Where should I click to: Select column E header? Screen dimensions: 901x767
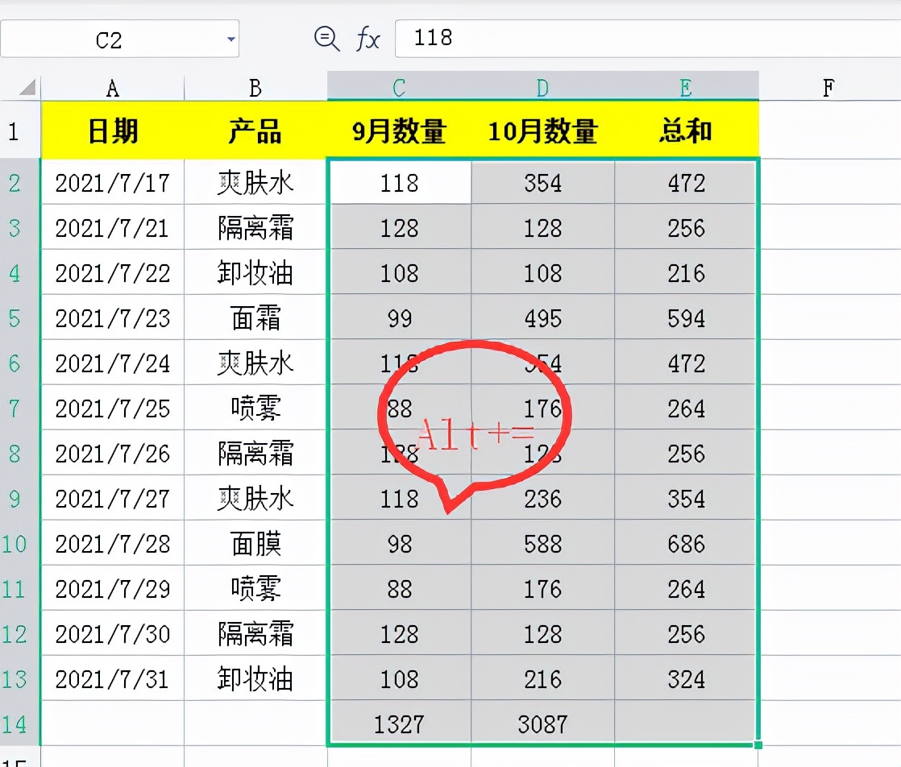pyautogui.click(x=686, y=87)
